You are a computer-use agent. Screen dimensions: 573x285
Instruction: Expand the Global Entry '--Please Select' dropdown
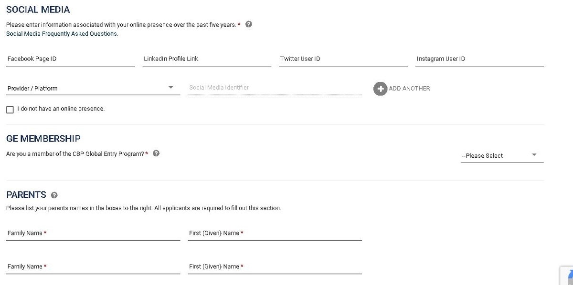pos(502,155)
